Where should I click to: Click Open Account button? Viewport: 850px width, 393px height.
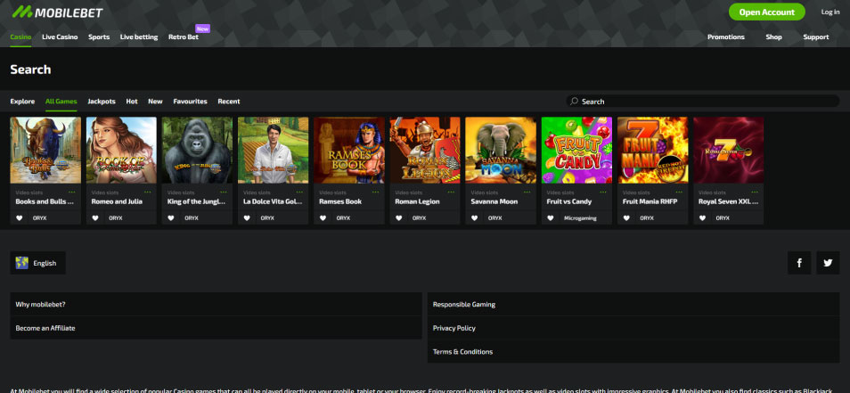click(x=766, y=12)
